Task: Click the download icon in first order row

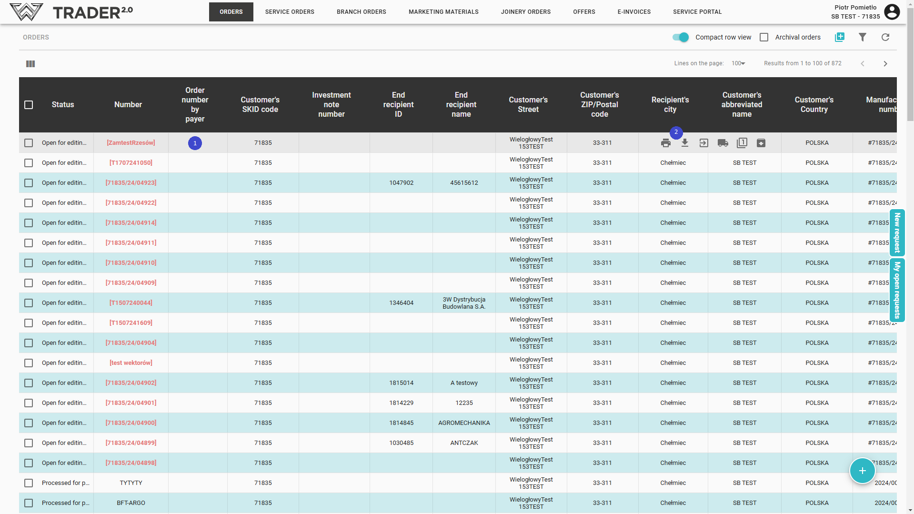Action: tap(684, 143)
